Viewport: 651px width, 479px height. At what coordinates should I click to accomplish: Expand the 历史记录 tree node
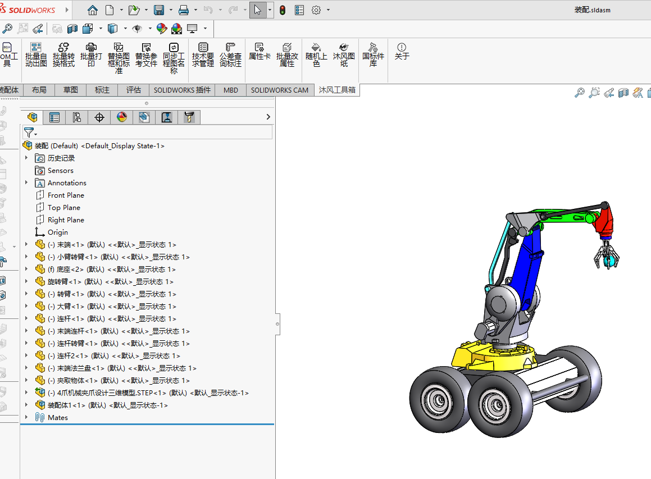pos(26,158)
